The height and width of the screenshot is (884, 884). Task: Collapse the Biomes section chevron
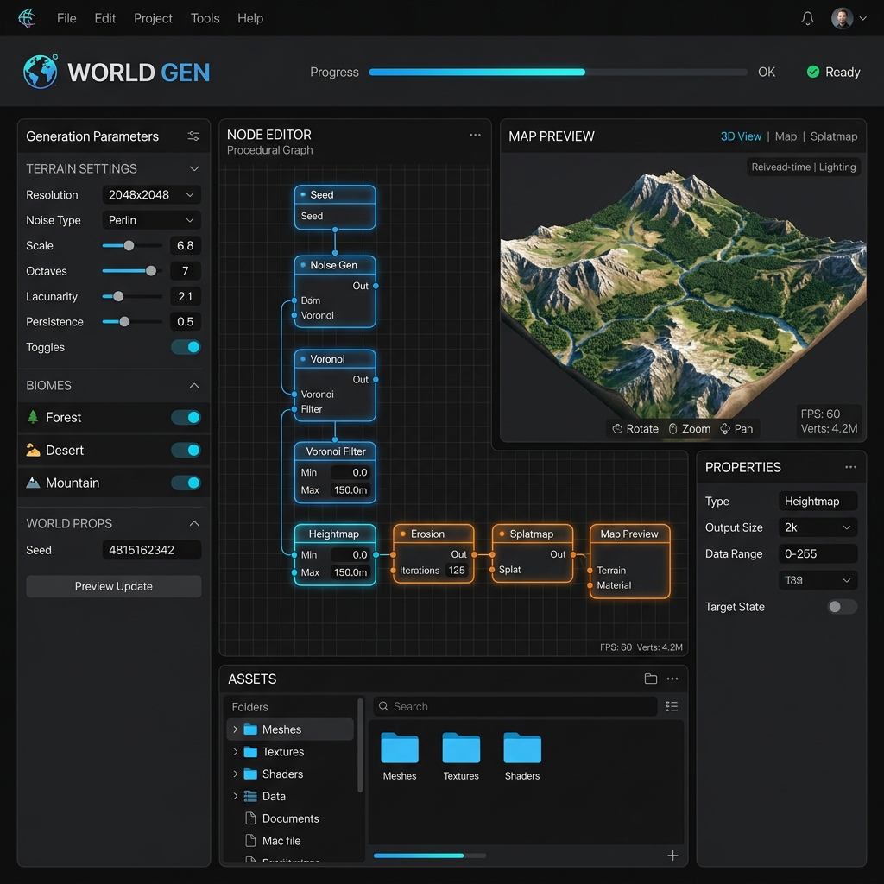point(194,386)
